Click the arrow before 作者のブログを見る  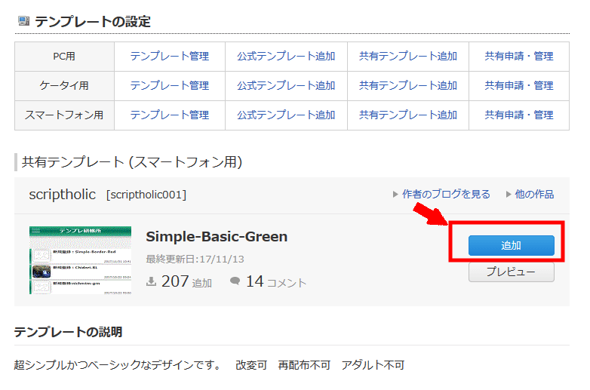(x=395, y=195)
